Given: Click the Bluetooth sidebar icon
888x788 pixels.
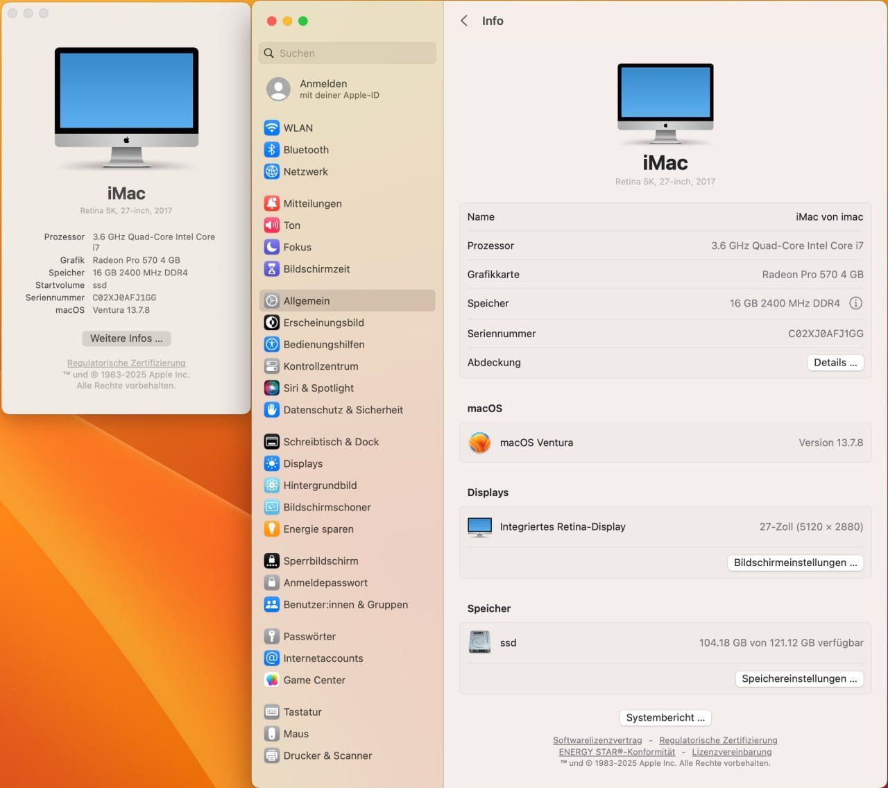Looking at the screenshot, I should (x=271, y=150).
